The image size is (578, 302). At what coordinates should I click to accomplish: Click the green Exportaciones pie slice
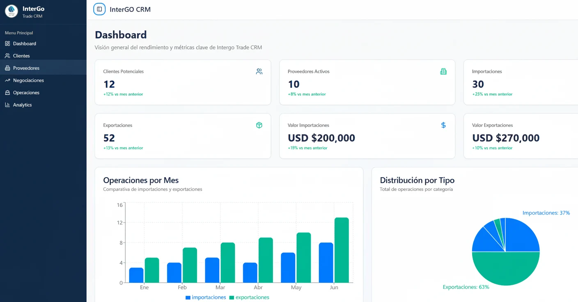click(x=506, y=269)
